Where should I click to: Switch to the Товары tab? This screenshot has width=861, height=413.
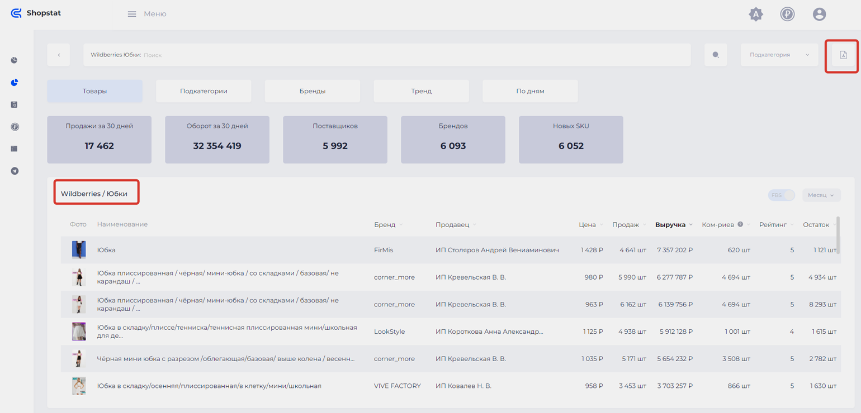(94, 91)
